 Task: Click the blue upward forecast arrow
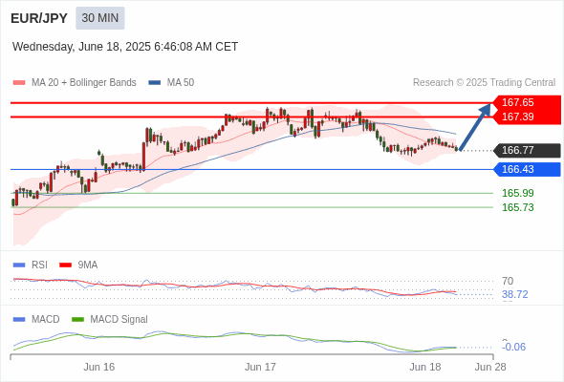pyautogui.click(x=475, y=127)
